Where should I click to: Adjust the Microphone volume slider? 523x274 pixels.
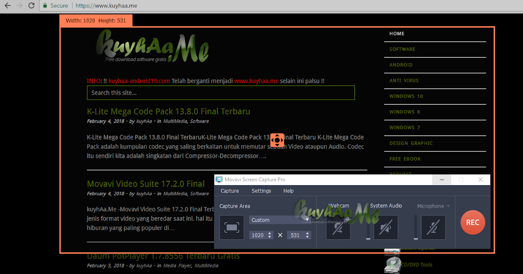coord(416,227)
